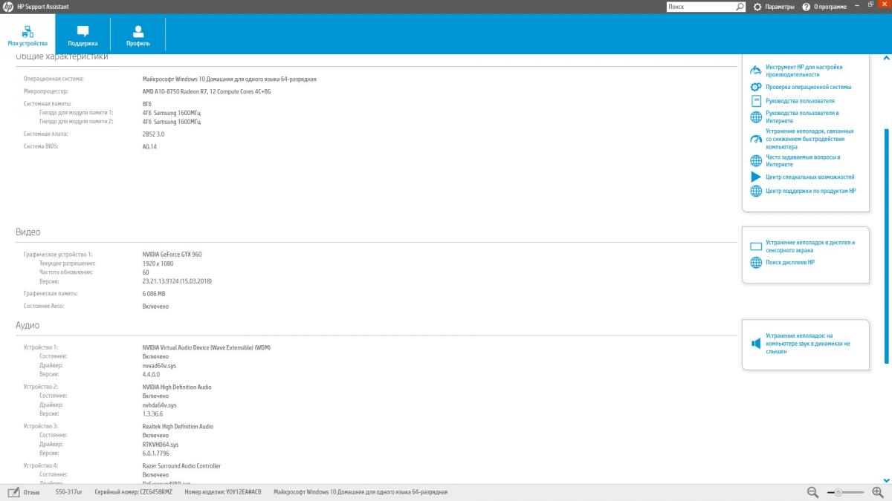This screenshot has height=501, width=892.
Task: Click the magnifier search icon
Action: (740, 7)
